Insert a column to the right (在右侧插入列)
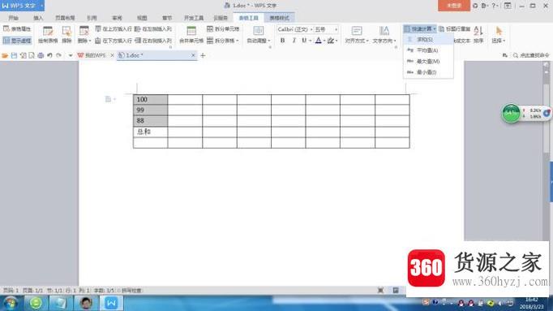Image resolution: width=553 pixels, height=311 pixels. pos(153,41)
